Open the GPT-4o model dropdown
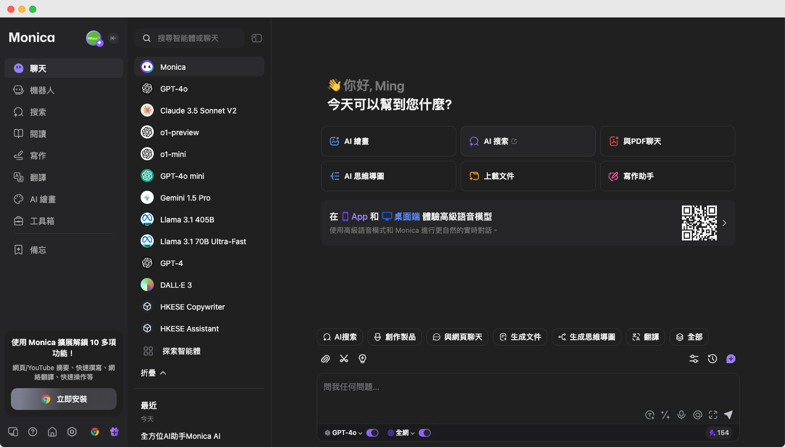 click(344, 433)
